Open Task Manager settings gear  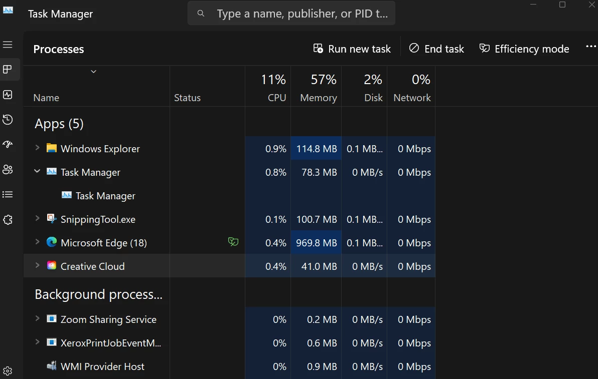point(8,370)
